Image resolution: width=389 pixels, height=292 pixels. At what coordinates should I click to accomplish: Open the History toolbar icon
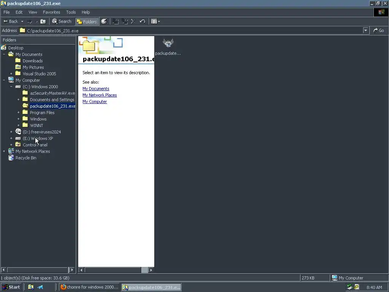104,21
